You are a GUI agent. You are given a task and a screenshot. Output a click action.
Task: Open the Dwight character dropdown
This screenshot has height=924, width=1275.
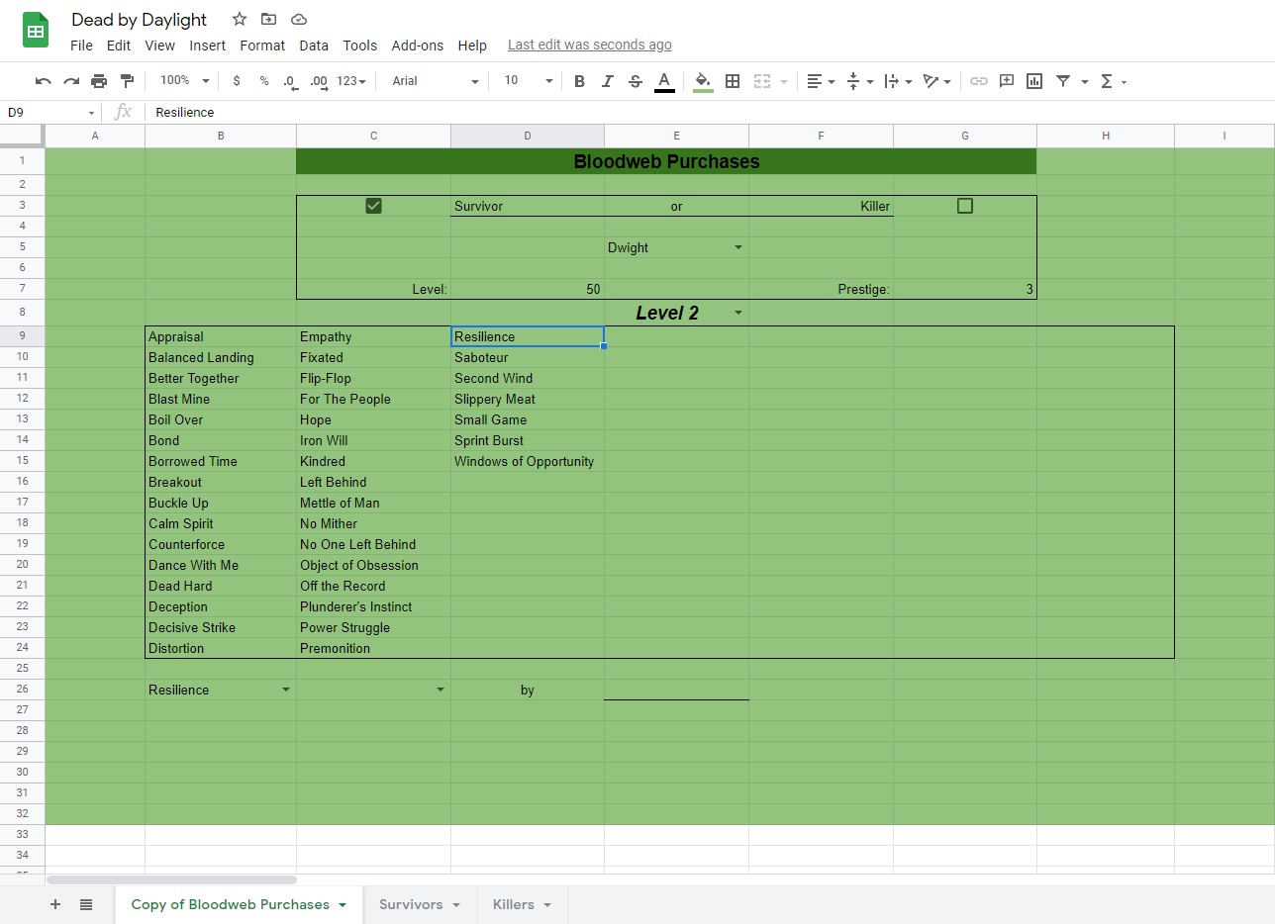738,247
